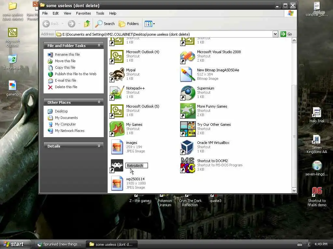
Task: Click Copy this file link
Action: click(65, 67)
